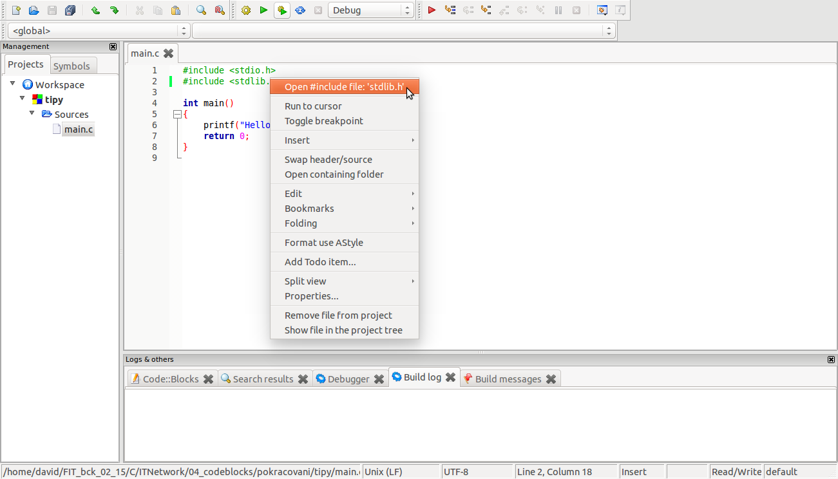Select the Build and run toolbar icon
The width and height of the screenshot is (838, 479).
(282, 10)
